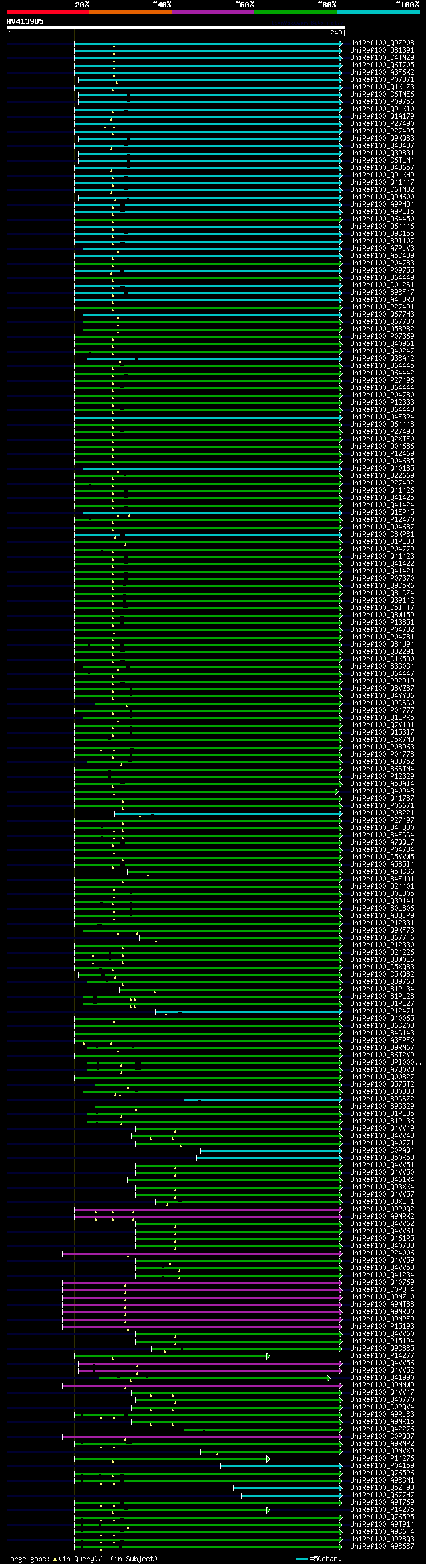426x1564 pixels.
Task: Select label UniRef100_Q40948
Action: pyautogui.click(x=382, y=791)
